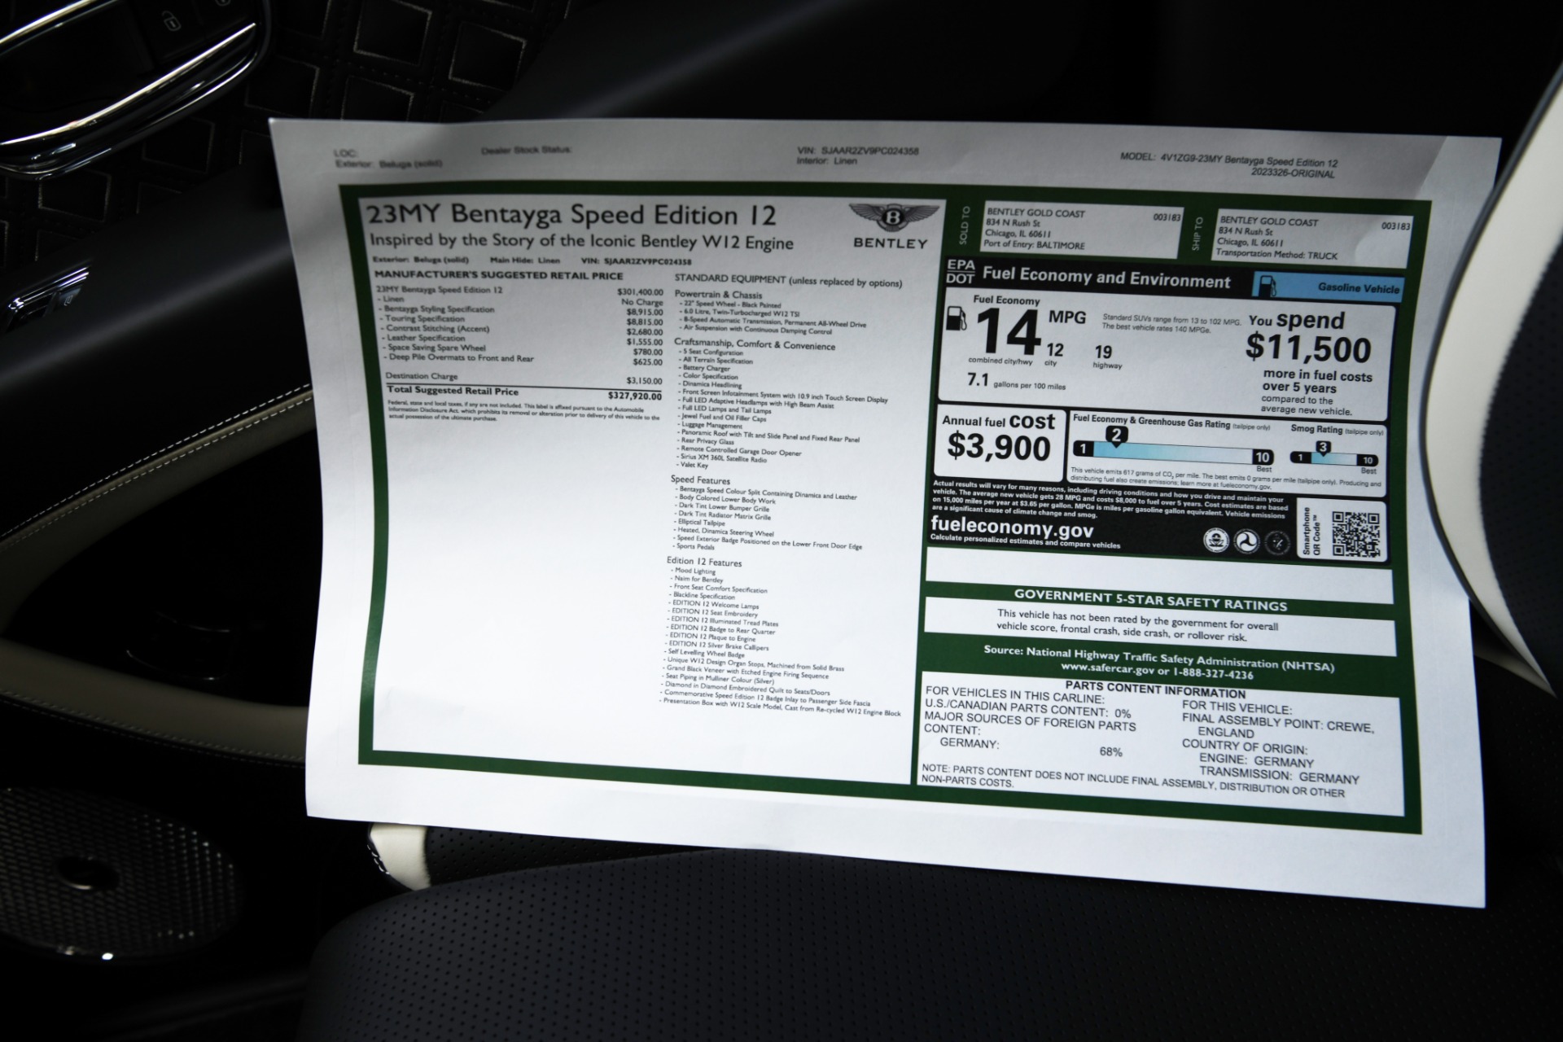Screen dimensions: 1563x1042
Task: Click 'Sirius XM 360L Satellite Radio' item
Action: 723,458
